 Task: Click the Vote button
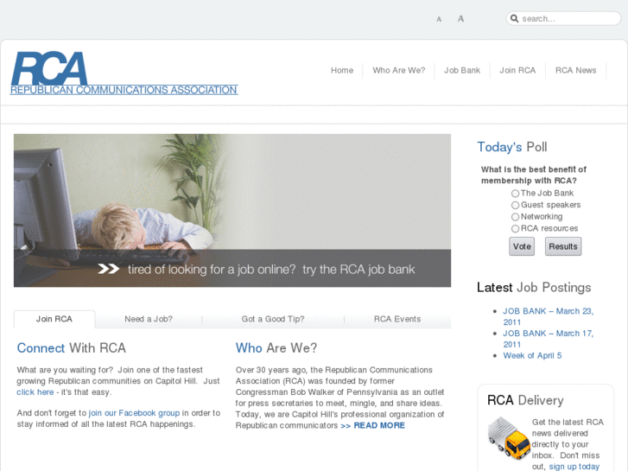522,246
